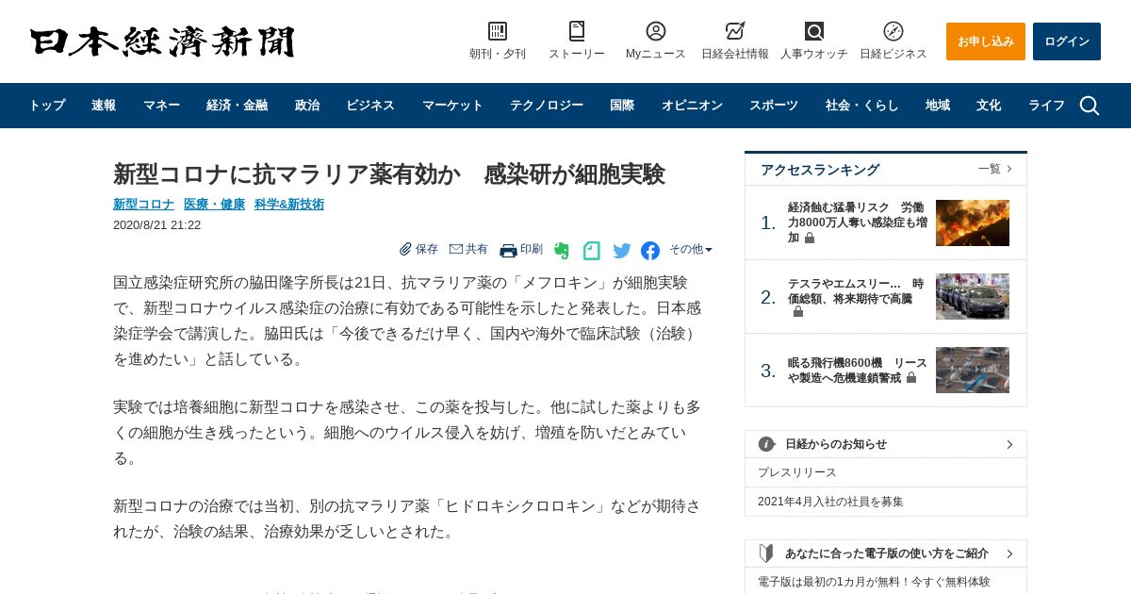Click the parked airplanes thumbnail for rank 3

973,370
